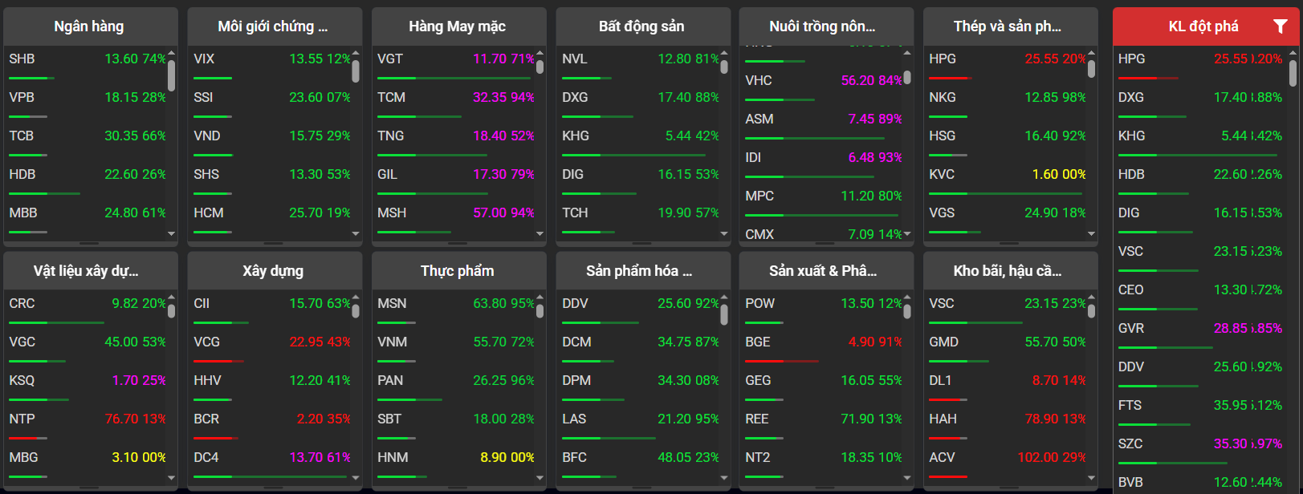Click scroll up arrow in Ngân hàng panel
Screen dimensions: 1303x494
click(x=171, y=52)
